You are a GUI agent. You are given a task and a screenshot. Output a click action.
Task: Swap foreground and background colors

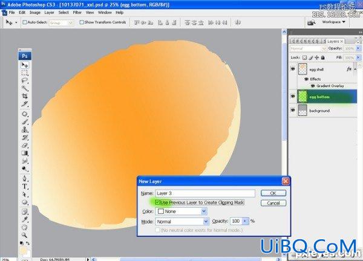click(x=28, y=243)
